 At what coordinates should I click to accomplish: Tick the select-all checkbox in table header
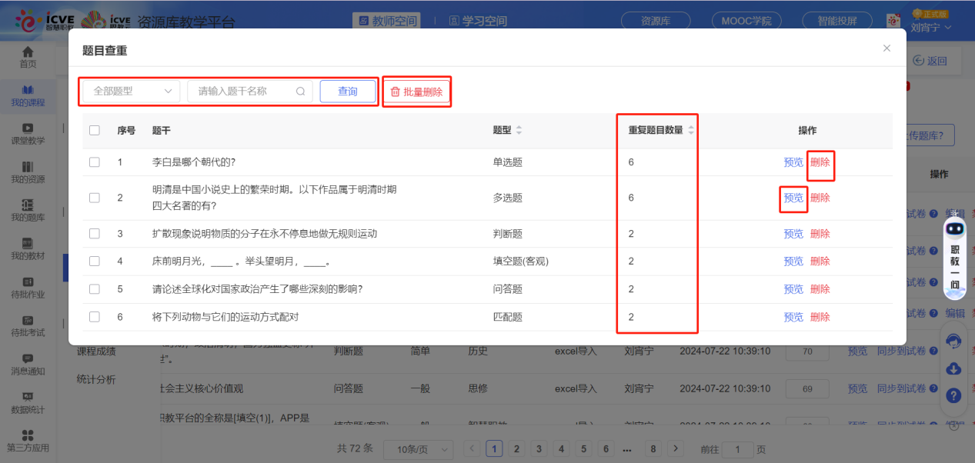95,131
